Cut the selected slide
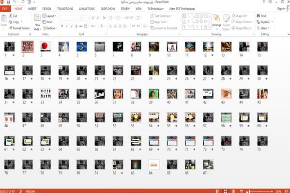The width and height of the screenshot is (290, 193). [13, 16]
